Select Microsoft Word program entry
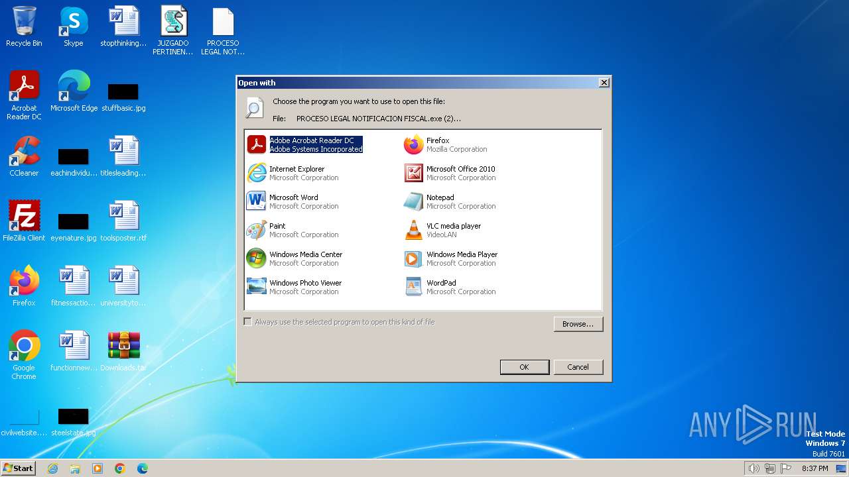This screenshot has height=477, width=849. [293, 201]
